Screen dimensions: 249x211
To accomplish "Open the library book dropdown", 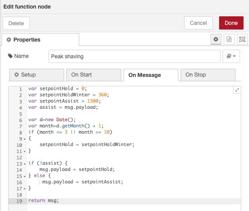I will pos(231,56).
